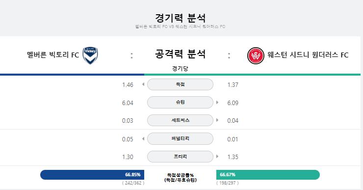Click the Western Sydney Wanderers crest logo

click(x=256, y=55)
